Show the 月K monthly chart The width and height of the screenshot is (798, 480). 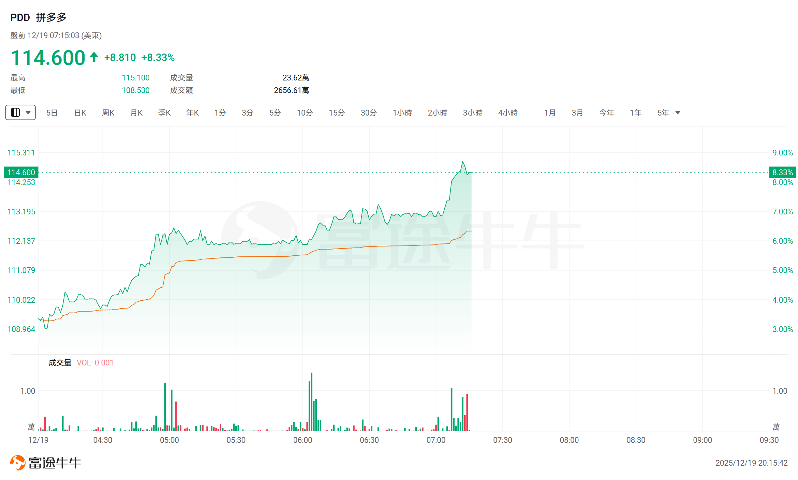(x=136, y=113)
